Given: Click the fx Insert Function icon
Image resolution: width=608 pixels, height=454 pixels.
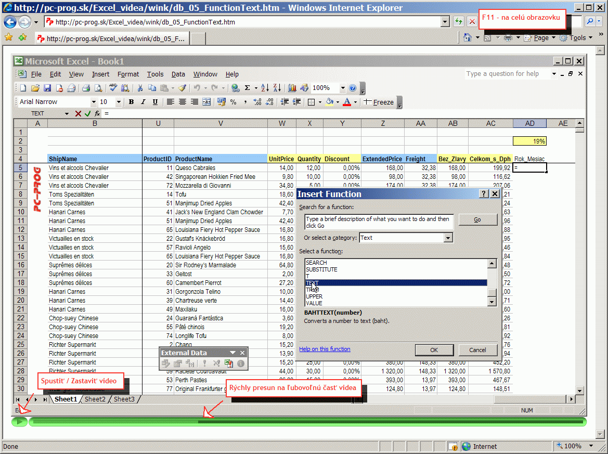Looking at the screenshot, I should point(97,113).
